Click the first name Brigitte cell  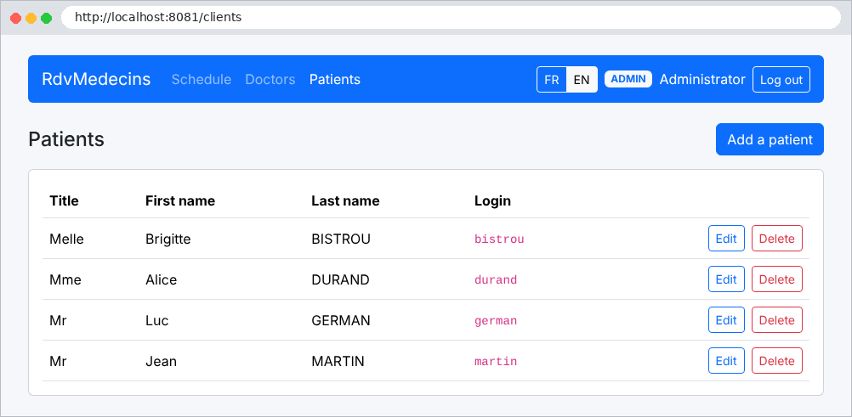coord(168,239)
